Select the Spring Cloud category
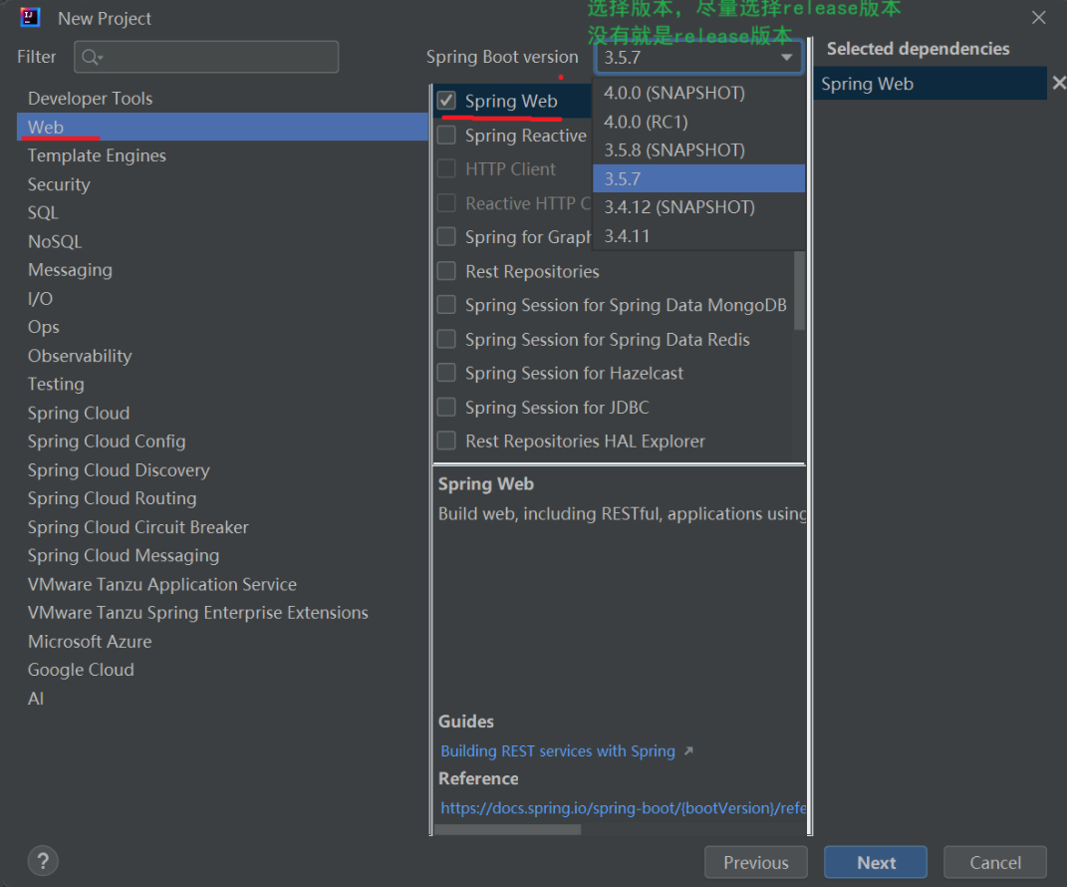 coord(222,413)
